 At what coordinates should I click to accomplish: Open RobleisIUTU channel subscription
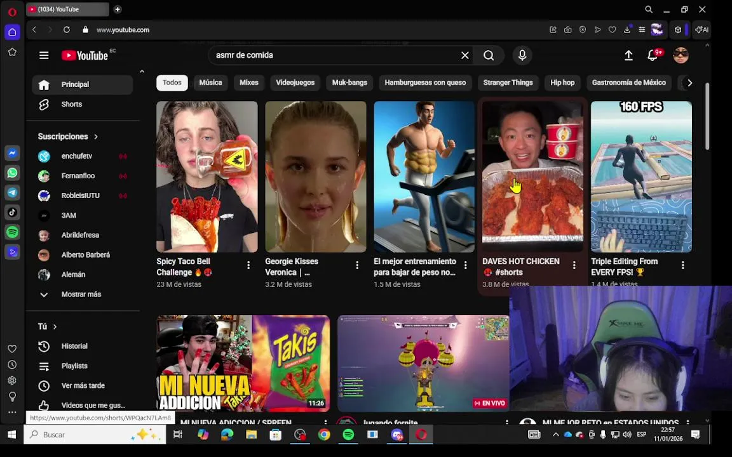pyautogui.click(x=83, y=195)
